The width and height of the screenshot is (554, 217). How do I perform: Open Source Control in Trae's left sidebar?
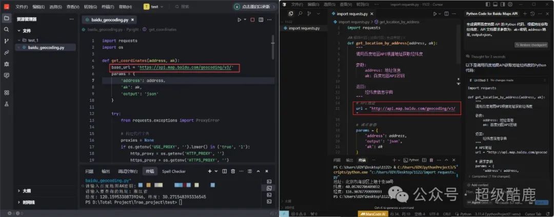coord(7,41)
